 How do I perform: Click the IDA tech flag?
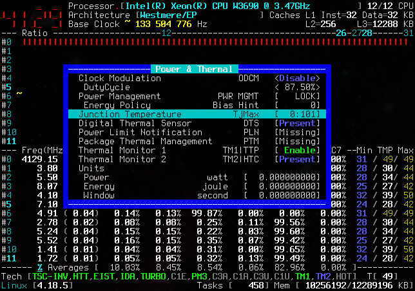[x=128, y=276]
